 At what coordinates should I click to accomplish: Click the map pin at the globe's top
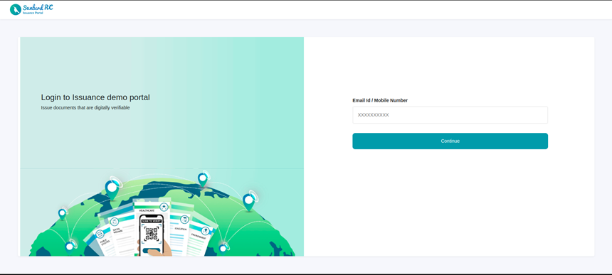(203, 179)
